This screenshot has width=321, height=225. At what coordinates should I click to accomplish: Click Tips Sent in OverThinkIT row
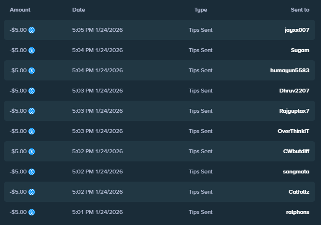click(201, 131)
